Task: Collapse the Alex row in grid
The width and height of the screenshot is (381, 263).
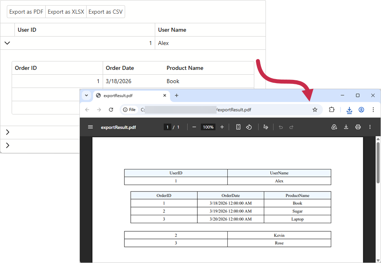Action: (7, 43)
